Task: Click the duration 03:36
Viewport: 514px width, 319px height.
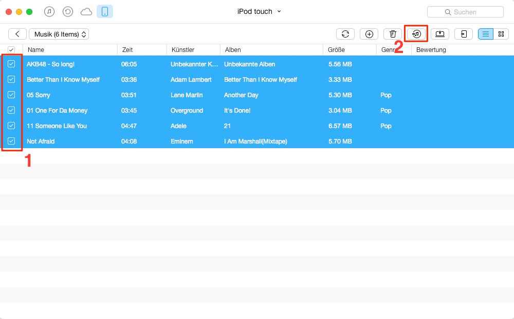Action: (x=129, y=80)
